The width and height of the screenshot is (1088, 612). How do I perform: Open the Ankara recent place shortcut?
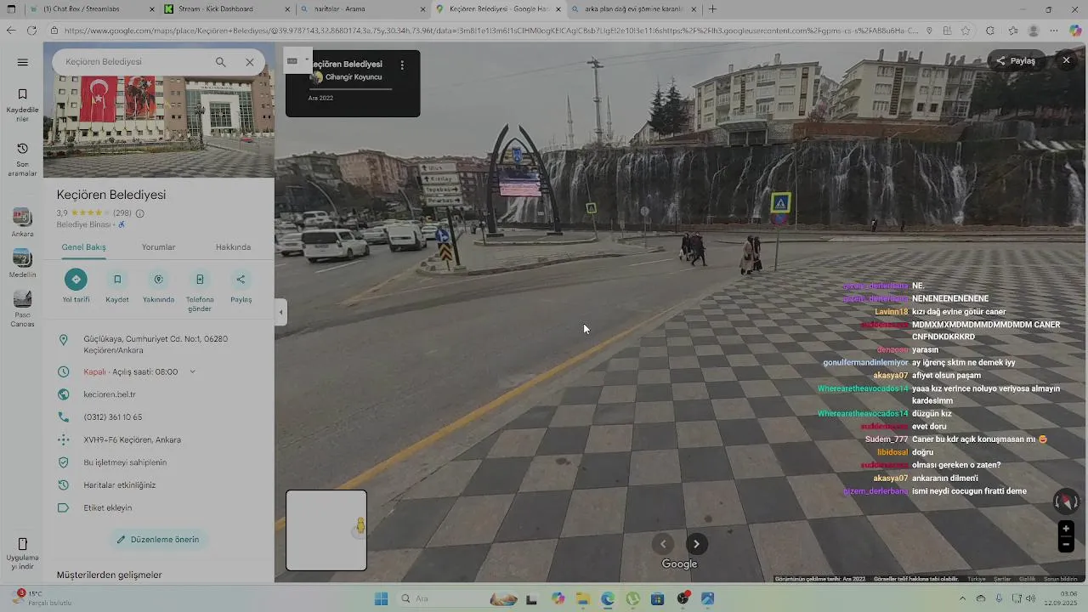coord(23,223)
